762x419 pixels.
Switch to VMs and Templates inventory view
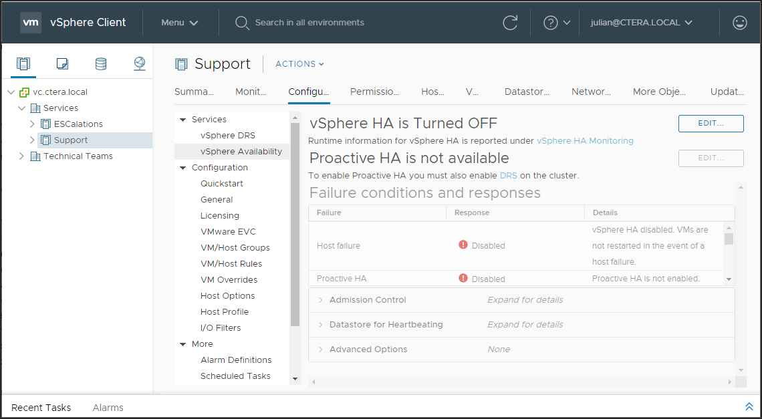click(62, 63)
